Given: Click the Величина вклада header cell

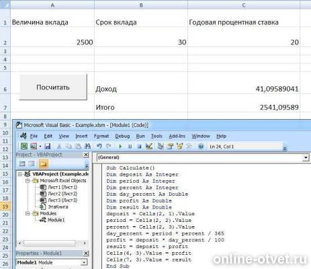Looking at the screenshot, I should [52, 18].
